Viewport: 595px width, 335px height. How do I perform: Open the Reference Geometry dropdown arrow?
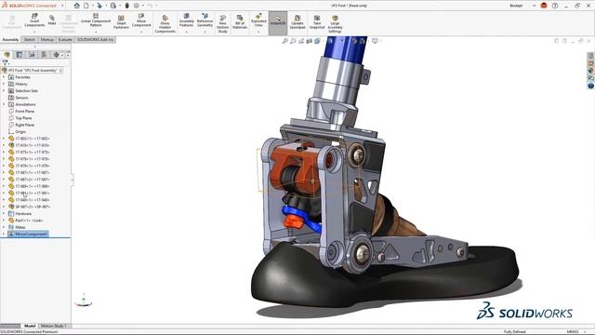click(x=205, y=32)
